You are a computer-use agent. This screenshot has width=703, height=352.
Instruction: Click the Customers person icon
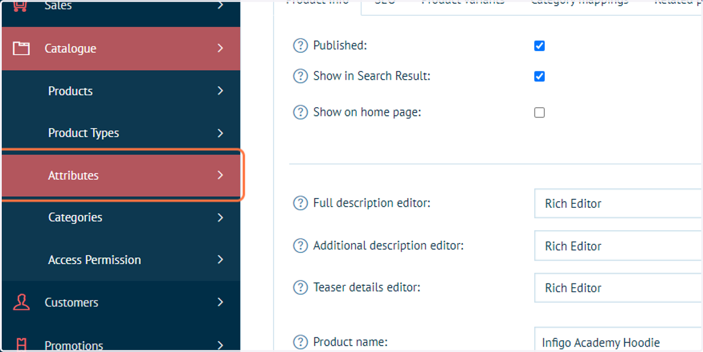click(21, 302)
